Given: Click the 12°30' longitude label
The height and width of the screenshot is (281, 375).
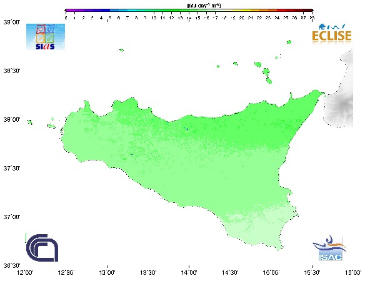Looking at the screenshot, I should click(x=66, y=272).
